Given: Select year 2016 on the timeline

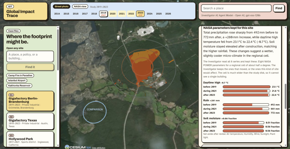Looking at the screenshot, I should pyautogui.click(x=76, y=14).
